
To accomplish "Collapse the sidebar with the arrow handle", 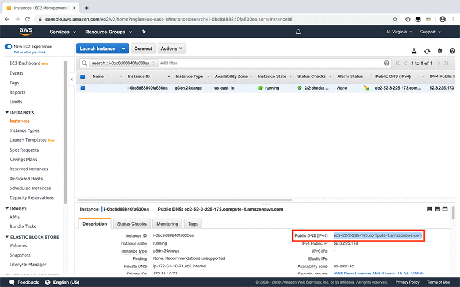I will tap(71, 79).
